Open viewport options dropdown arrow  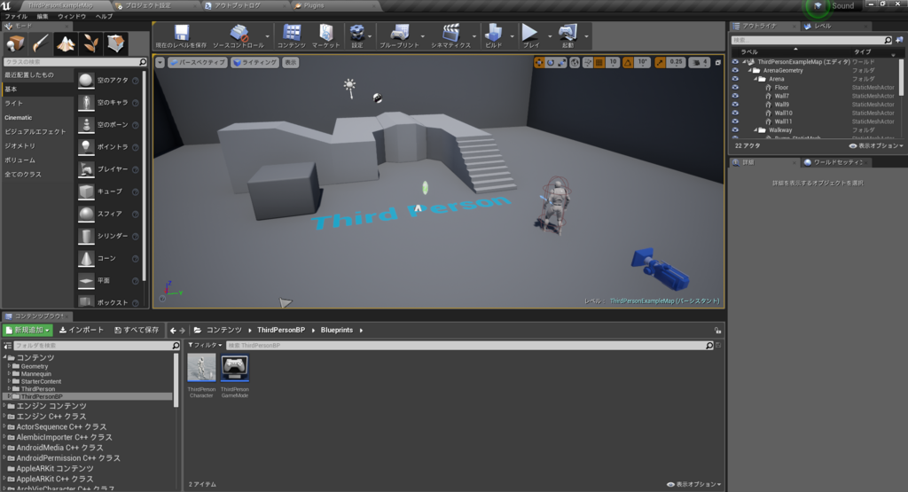point(160,63)
